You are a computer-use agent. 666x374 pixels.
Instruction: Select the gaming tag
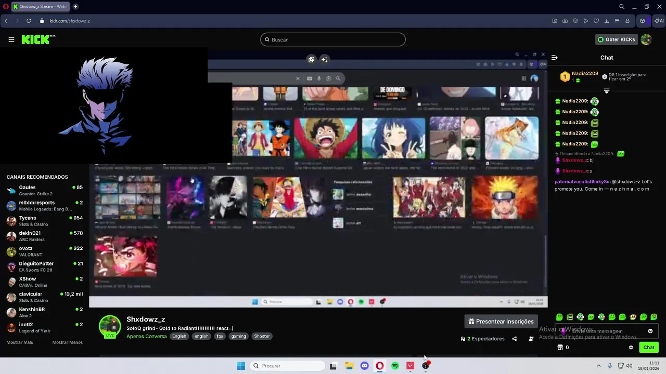tap(239, 336)
